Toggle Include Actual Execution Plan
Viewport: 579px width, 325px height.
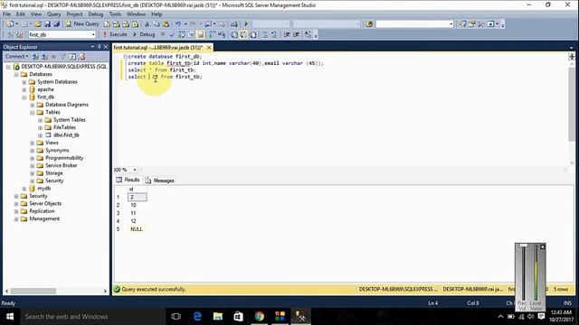coord(212,34)
